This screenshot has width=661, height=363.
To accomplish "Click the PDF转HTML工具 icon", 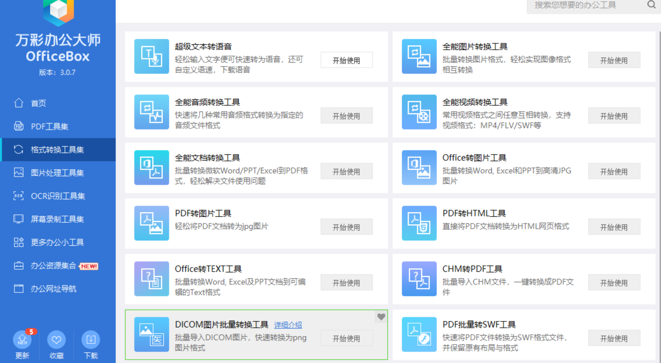I will [x=419, y=223].
